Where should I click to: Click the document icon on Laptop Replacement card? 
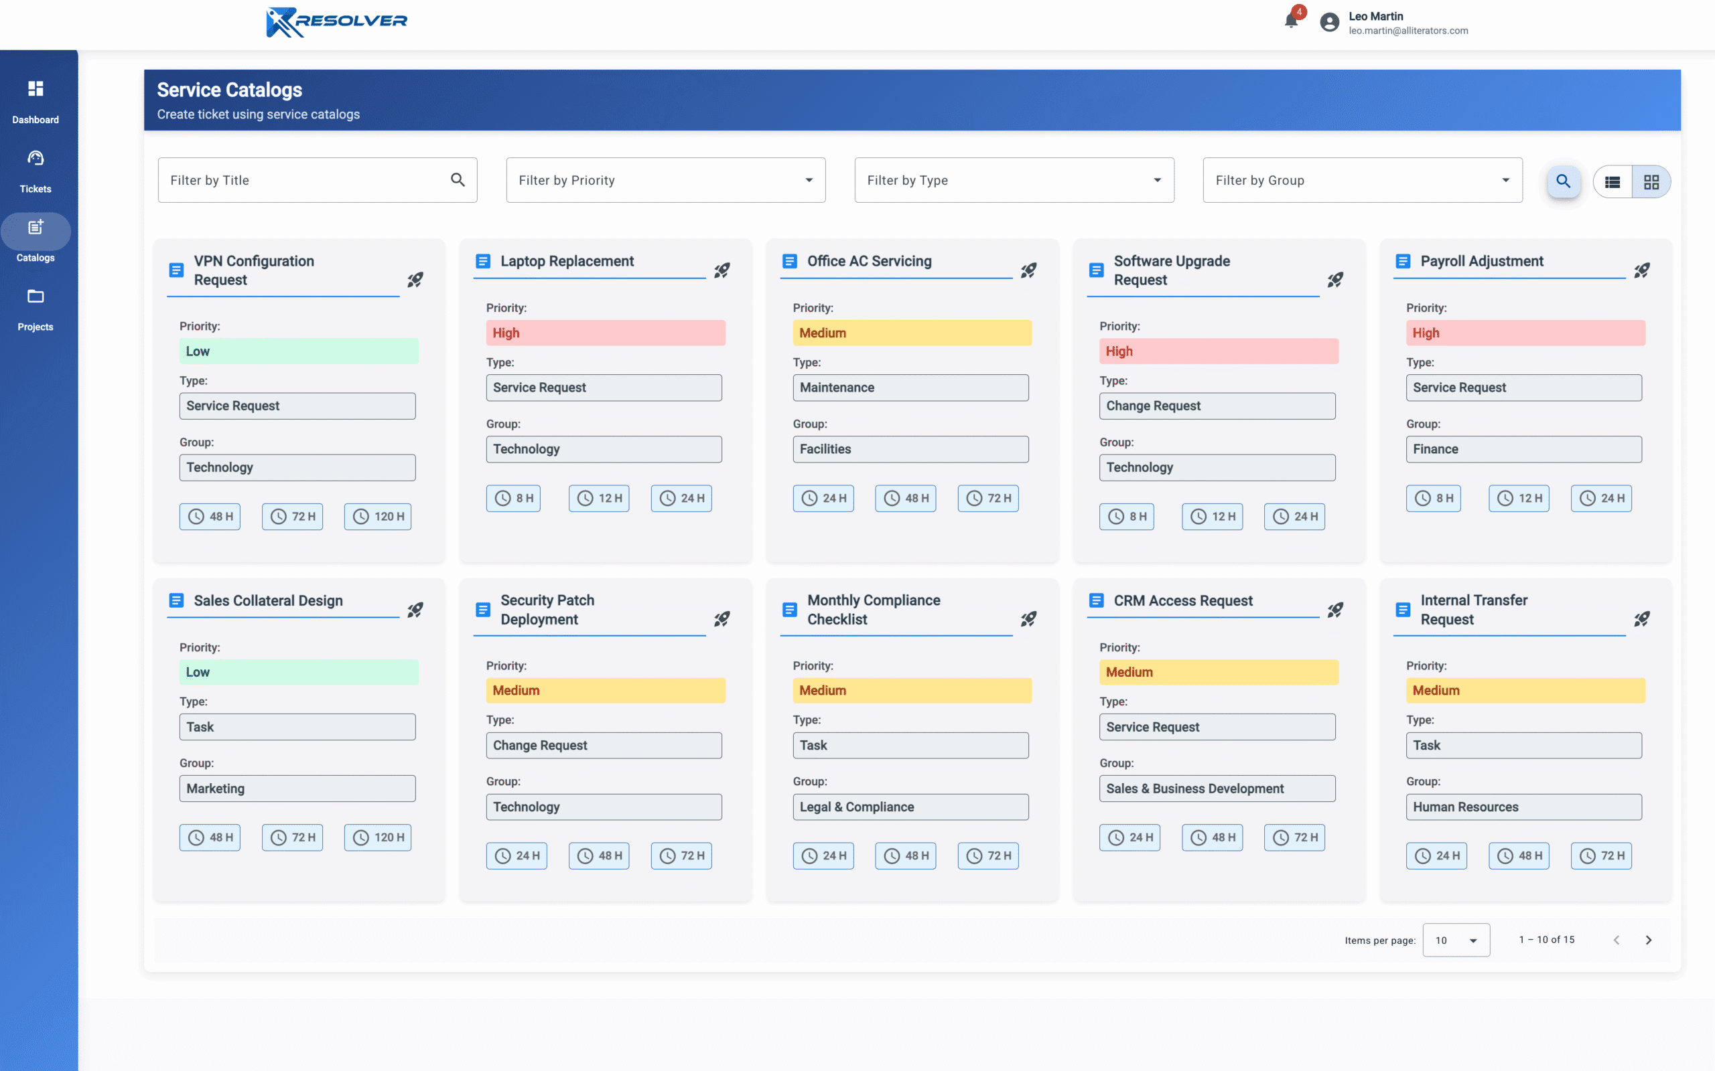(x=482, y=260)
